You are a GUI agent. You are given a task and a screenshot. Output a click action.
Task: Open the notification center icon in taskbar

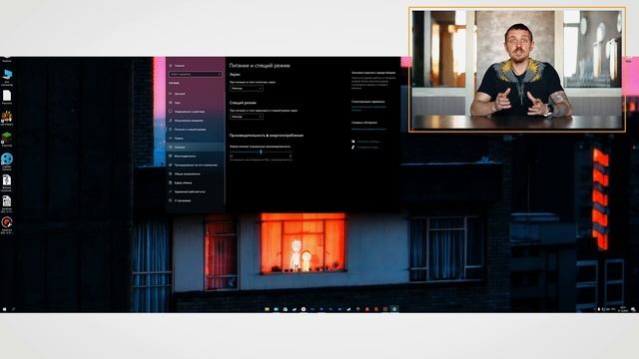pos(633,309)
